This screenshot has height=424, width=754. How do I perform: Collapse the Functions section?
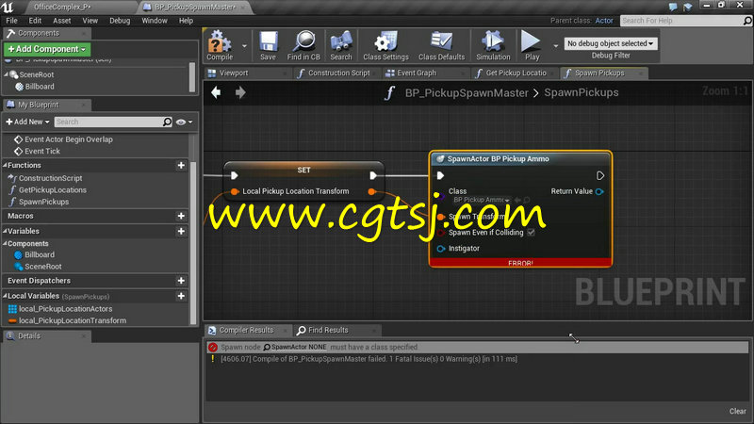pyautogui.click(x=6, y=166)
